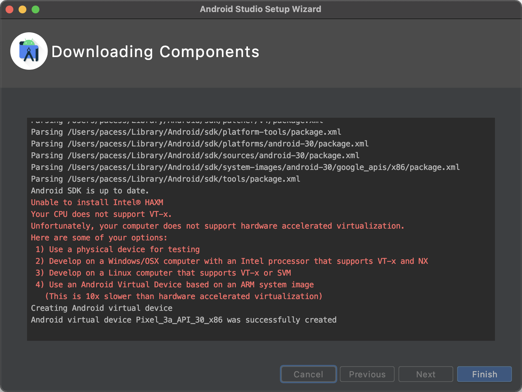Click the disabled Next button

[x=426, y=374]
